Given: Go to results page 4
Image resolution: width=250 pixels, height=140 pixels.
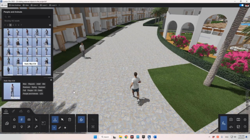Looking at the screenshot, I should click(x=13, y=25).
